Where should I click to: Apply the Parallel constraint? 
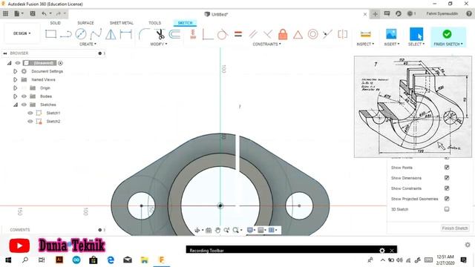253,34
